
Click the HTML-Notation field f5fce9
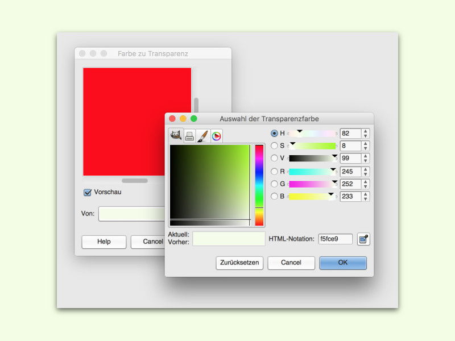(x=336, y=239)
